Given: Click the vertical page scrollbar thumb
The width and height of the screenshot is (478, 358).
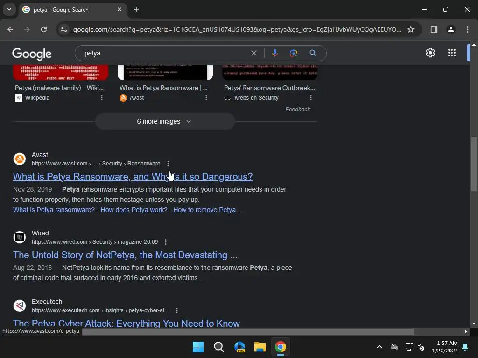Looking at the screenshot, I should click(x=474, y=164).
